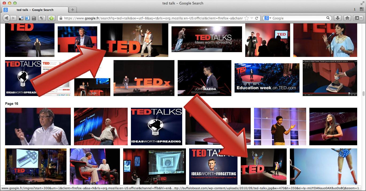Image resolution: width=366 pixels, height=191 pixels.
Task: Bookmark this page with the star
Action: coord(247,18)
